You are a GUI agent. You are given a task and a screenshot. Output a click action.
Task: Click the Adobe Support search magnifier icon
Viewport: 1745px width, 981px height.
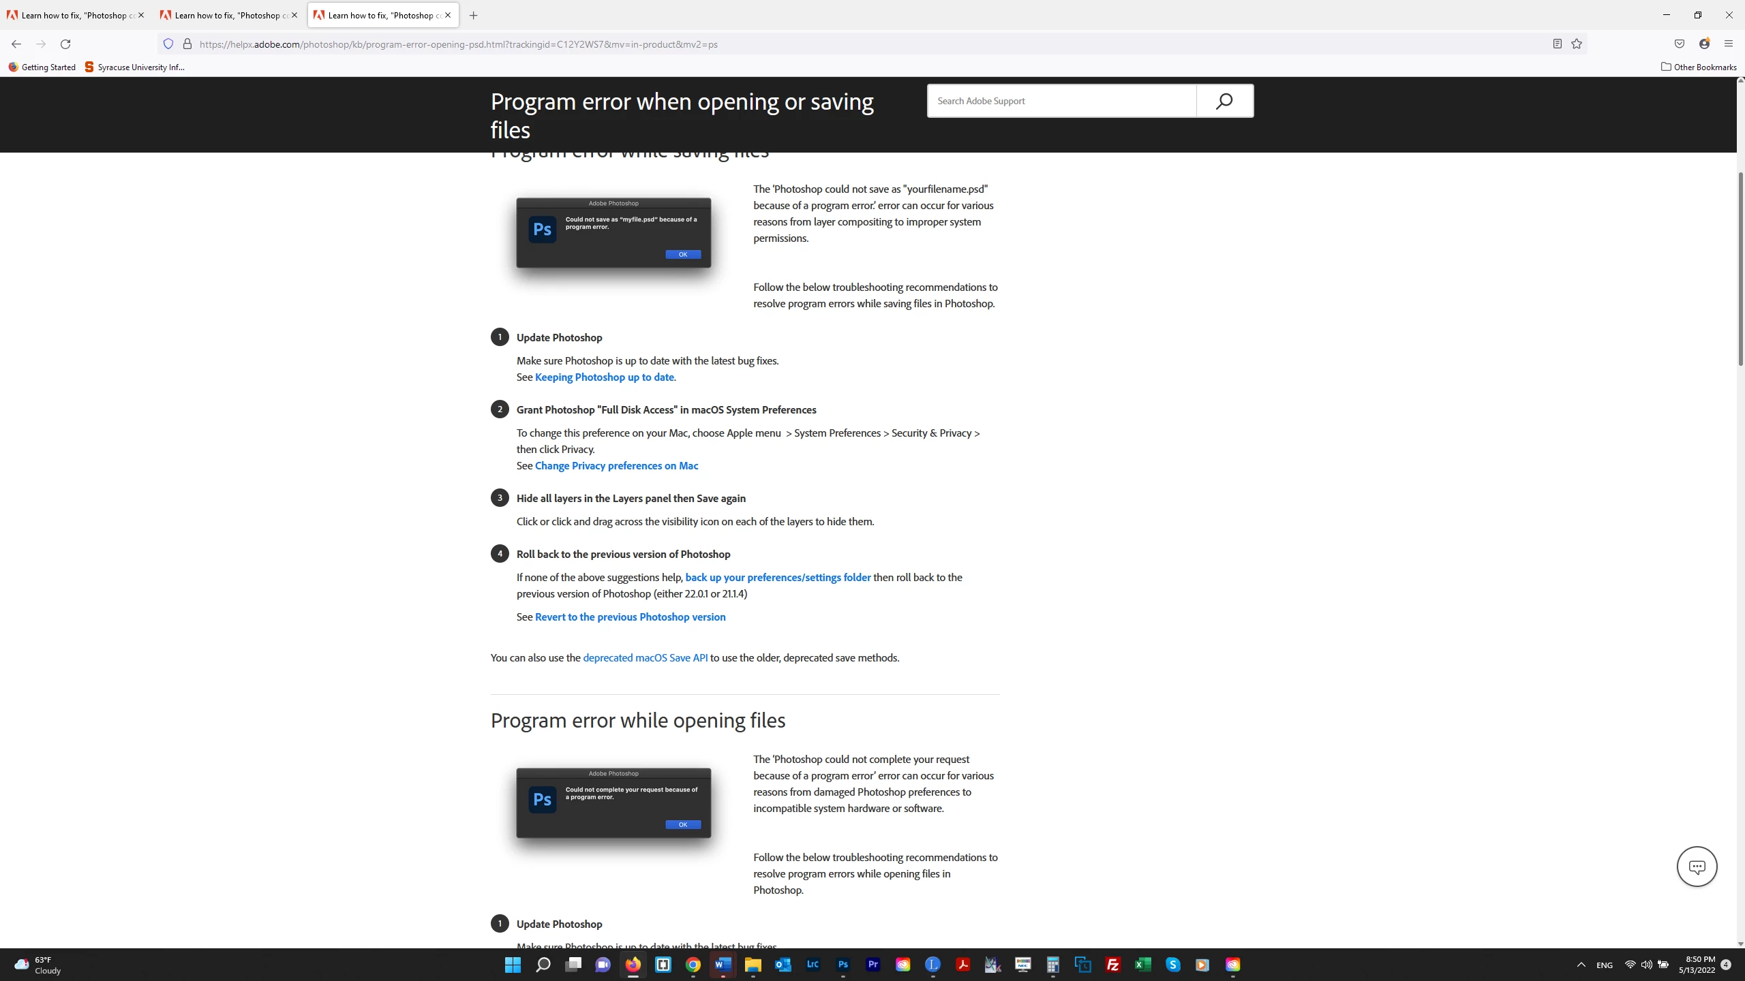[1224, 101]
